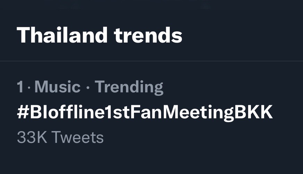Click the dot separator before Trending
Viewport: 303px width, 174px height.
pos(88,88)
